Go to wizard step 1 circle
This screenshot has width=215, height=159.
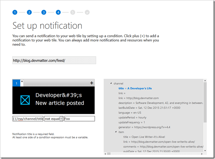pos(15,12)
